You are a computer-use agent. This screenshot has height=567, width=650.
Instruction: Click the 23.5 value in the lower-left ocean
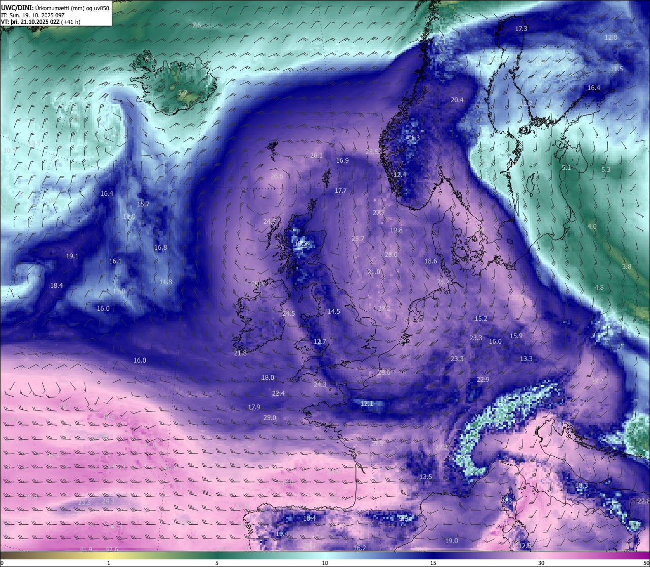click(84, 502)
